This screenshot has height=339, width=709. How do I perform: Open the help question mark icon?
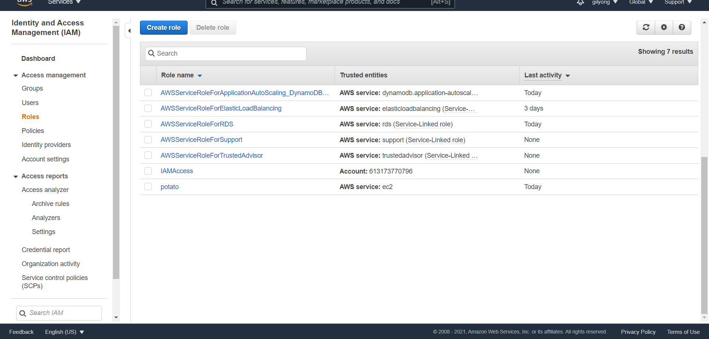point(682,27)
